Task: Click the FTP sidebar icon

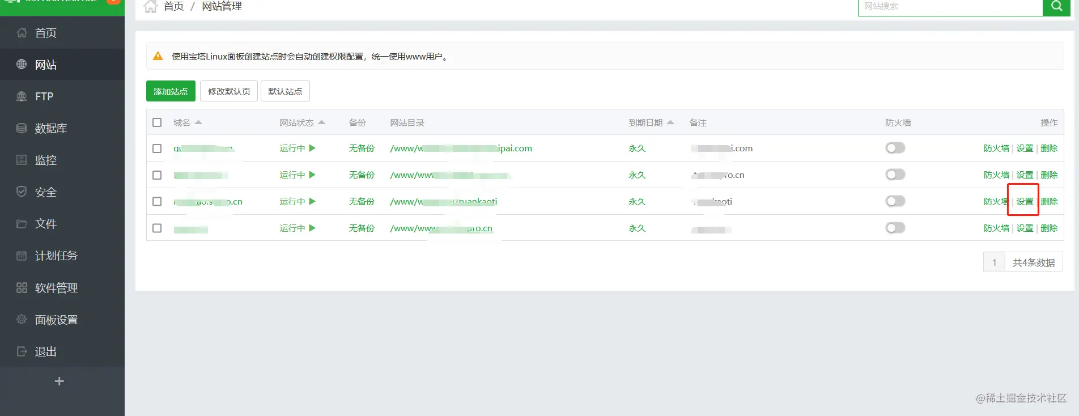Action: pyautogui.click(x=22, y=96)
